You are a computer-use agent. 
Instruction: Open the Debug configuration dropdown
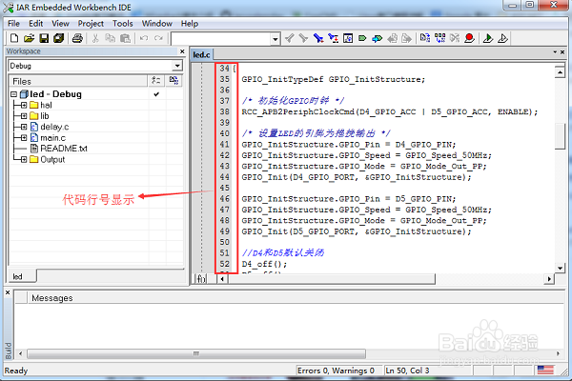point(177,66)
